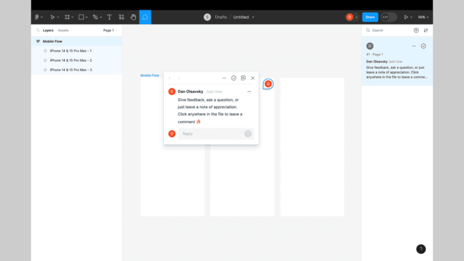Click Dan Olsavsky avatar in comment
The height and width of the screenshot is (261, 464).
tap(172, 92)
